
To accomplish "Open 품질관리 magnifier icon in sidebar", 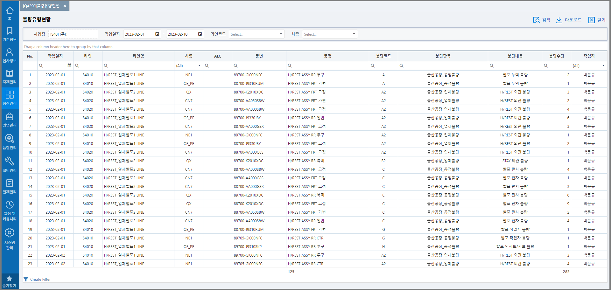I will (x=10, y=142).
